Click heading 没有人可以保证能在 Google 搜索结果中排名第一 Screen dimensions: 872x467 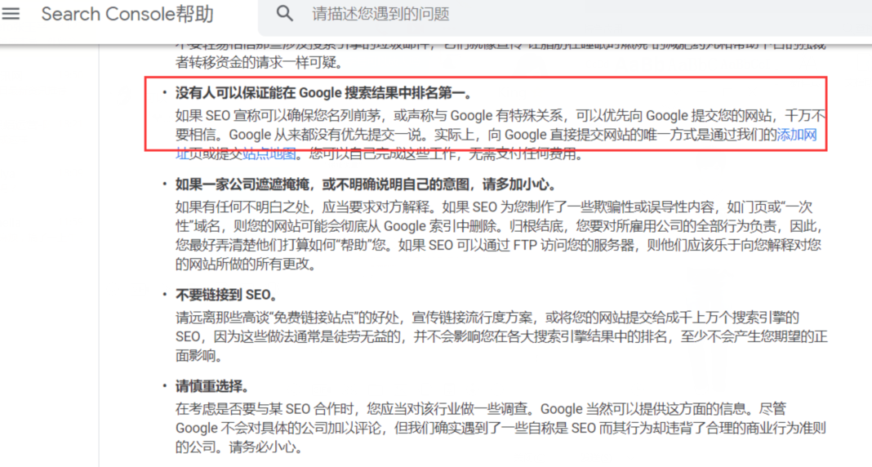[x=323, y=93]
